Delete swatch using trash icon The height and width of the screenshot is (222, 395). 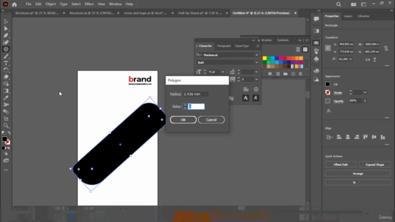[x=301, y=74]
